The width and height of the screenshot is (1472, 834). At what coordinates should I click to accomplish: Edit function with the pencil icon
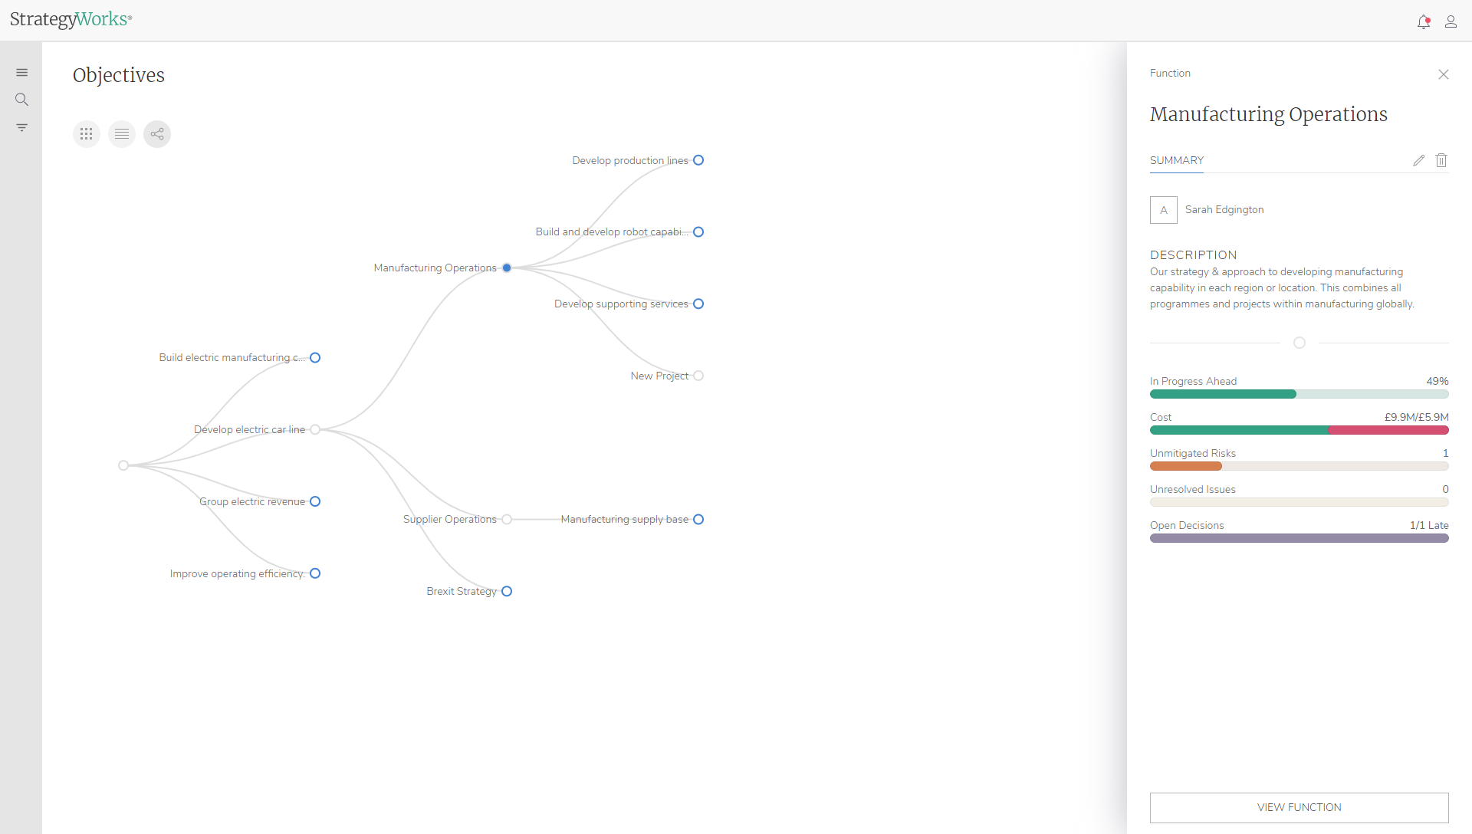tap(1419, 160)
